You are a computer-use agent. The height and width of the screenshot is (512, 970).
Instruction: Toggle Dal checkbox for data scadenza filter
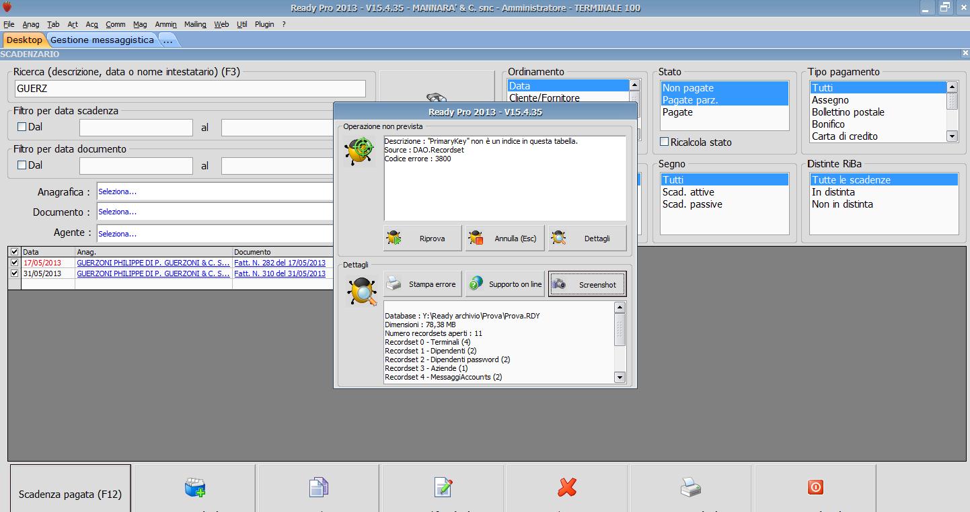22,126
